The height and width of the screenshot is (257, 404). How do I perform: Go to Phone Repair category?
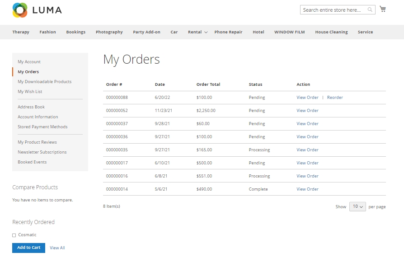point(228,32)
